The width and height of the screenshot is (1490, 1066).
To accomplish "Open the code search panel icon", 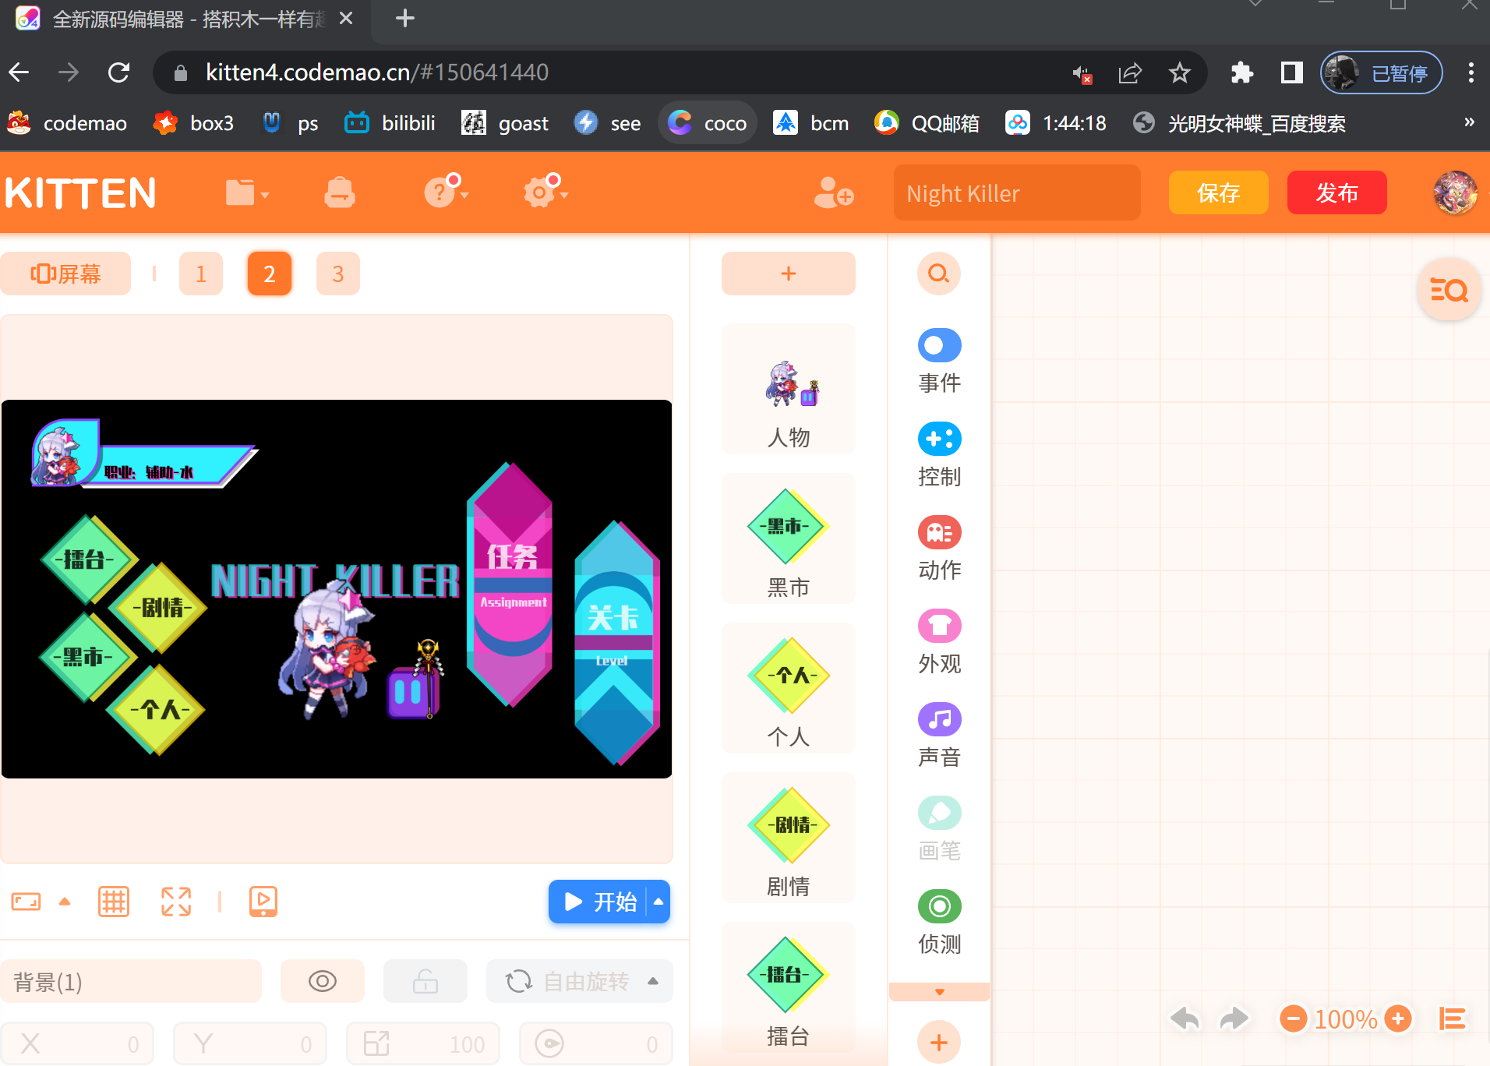I will coord(1449,291).
